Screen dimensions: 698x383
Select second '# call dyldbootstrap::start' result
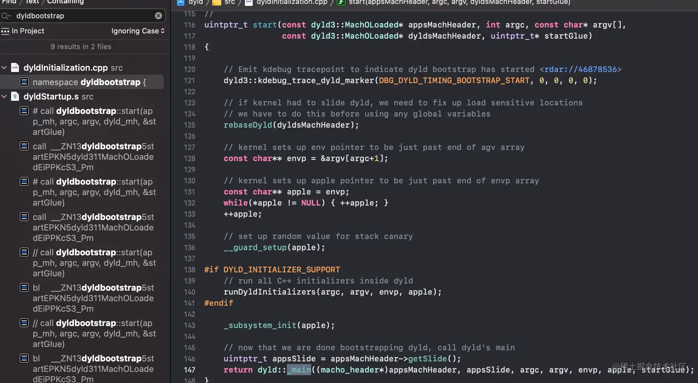tap(94, 192)
